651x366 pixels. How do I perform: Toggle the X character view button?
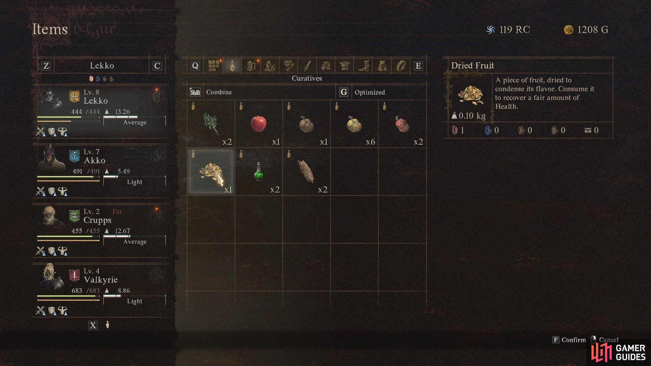(x=93, y=325)
